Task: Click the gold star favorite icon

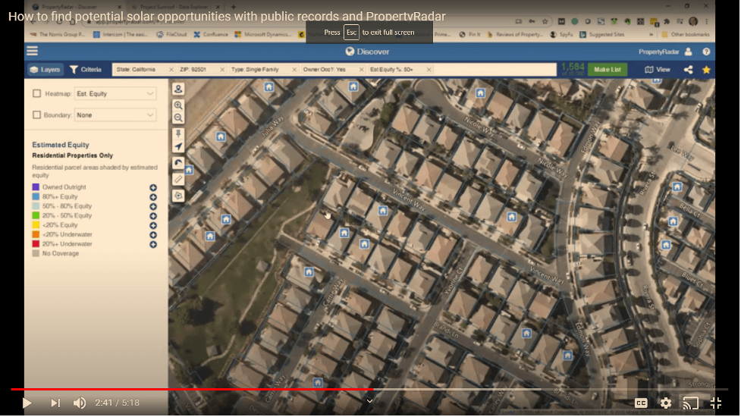Action: click(x=706, y=70)
